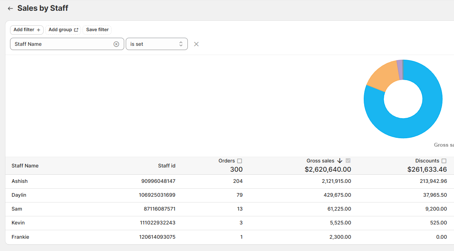Enable the Orders column checkbox
Viewport: 454px width, 251px height.
pyautogui.click(x=240, y=161)
